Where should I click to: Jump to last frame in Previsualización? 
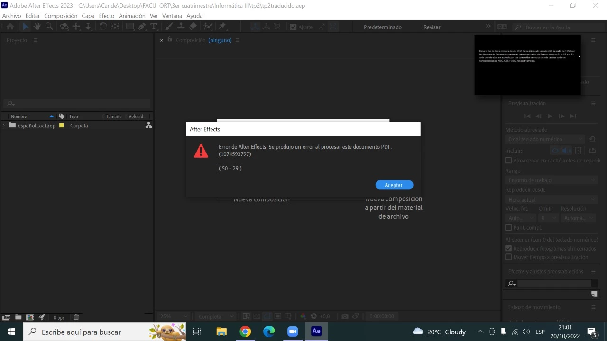(x=573, y=116)
